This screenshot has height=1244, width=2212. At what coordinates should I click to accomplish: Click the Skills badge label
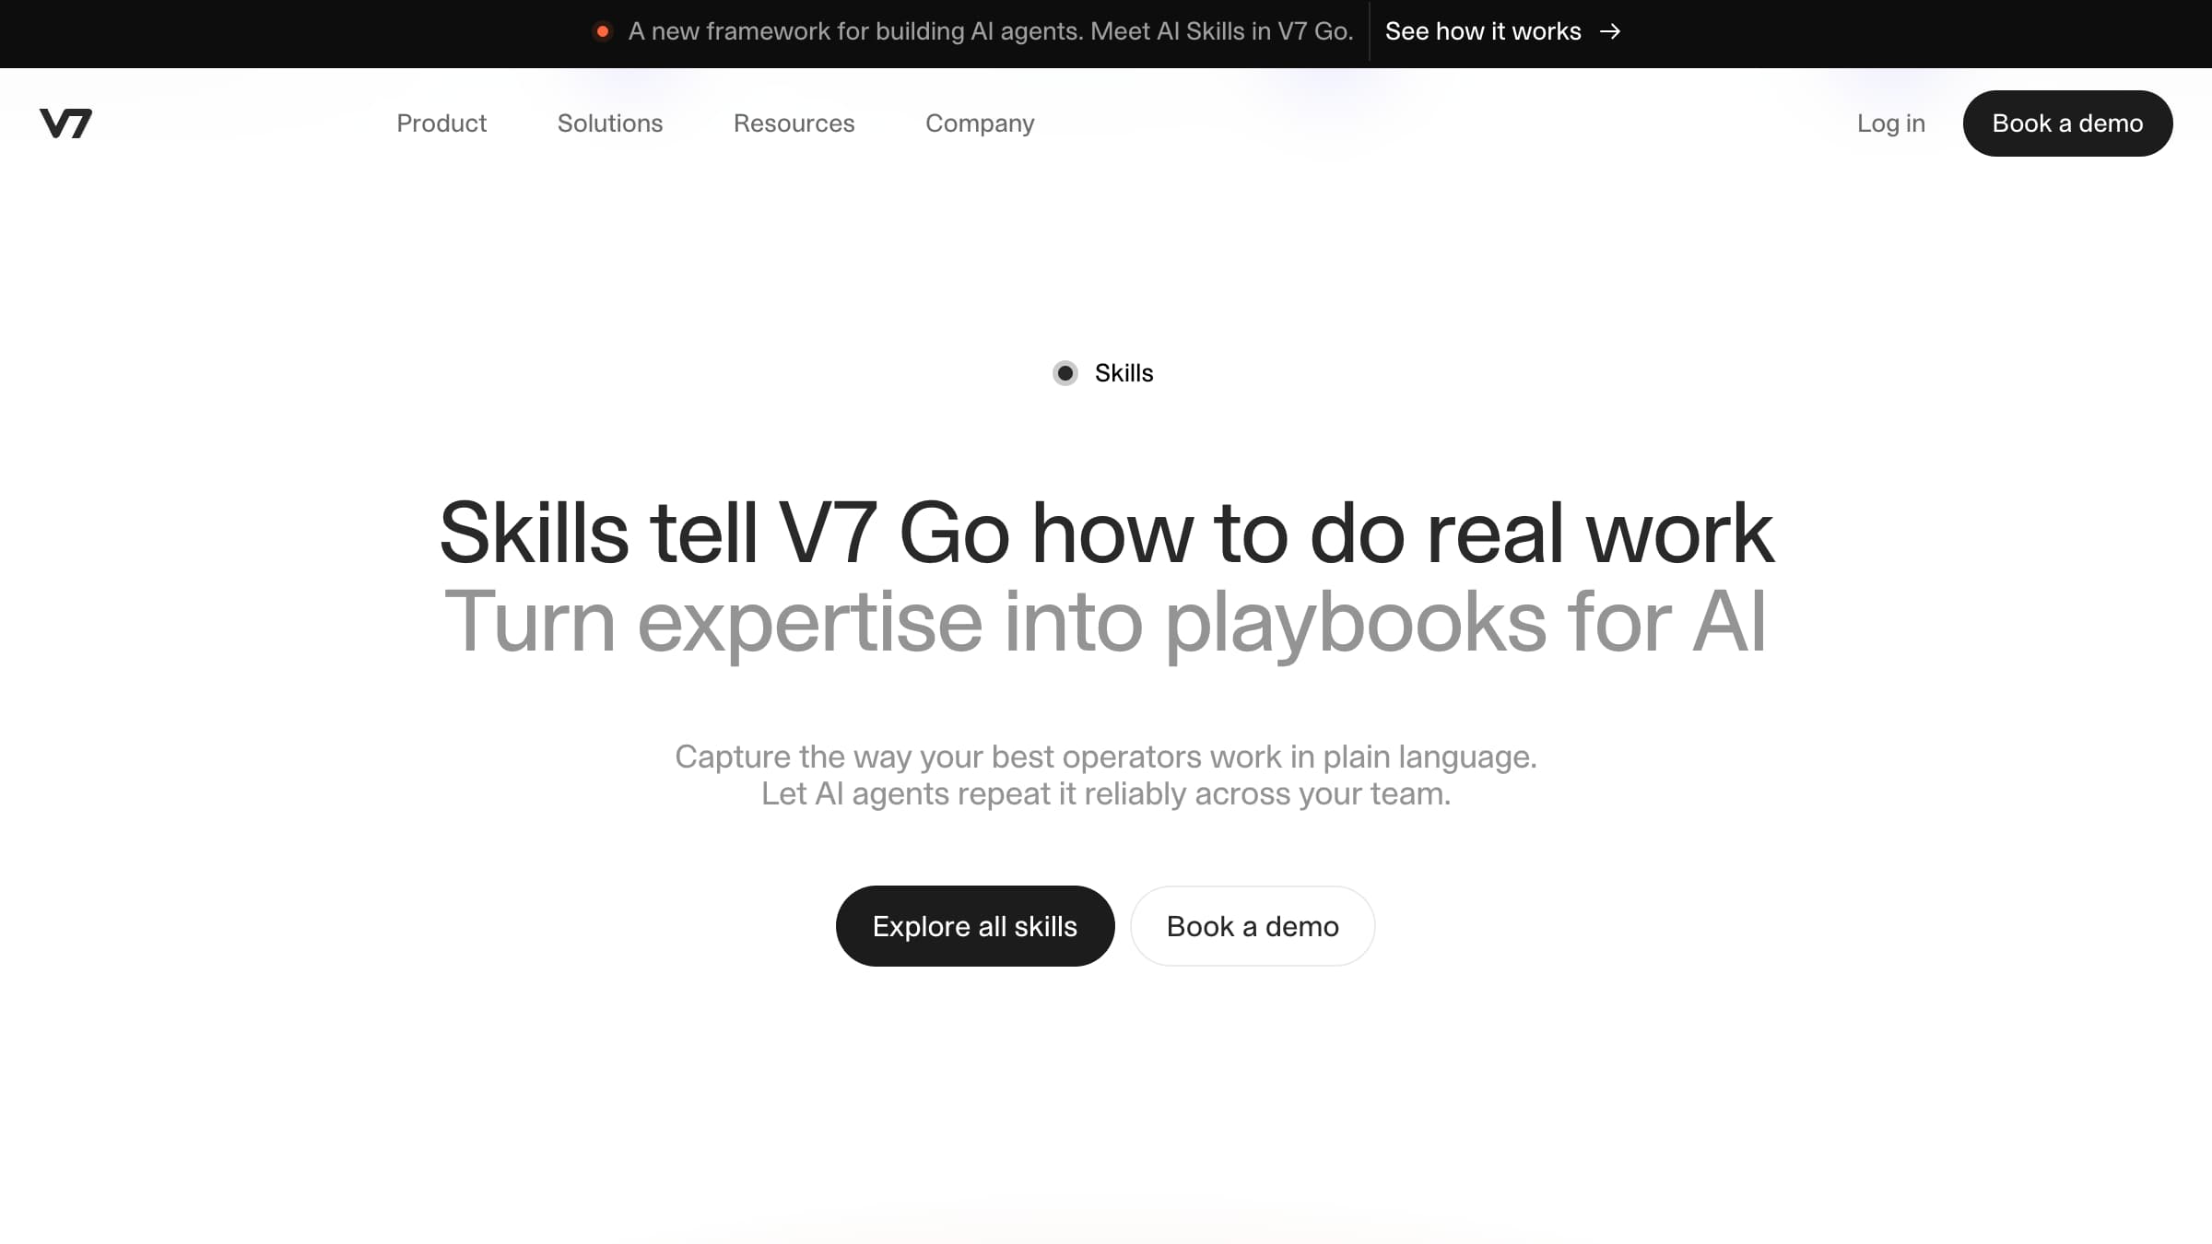click(x=1124, y=373)
